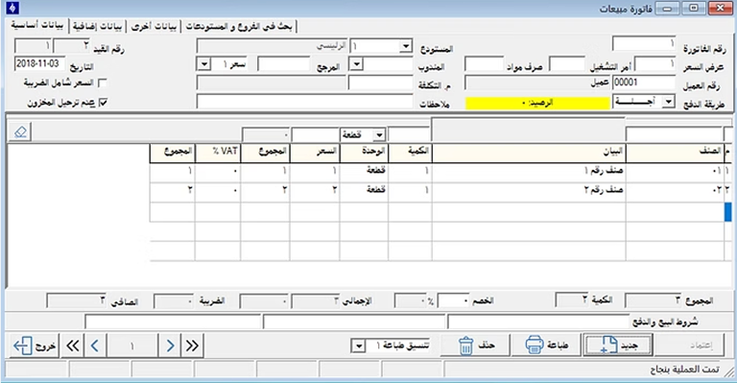737x383 pixels.
Task: Click the تمت العملية بنجاح status message
Action: coord(684,370)
